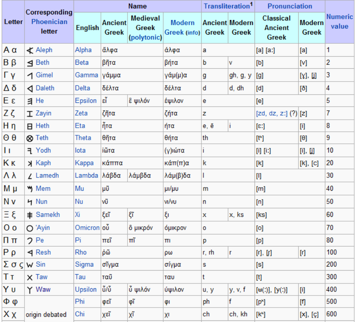Open the Samekh link
The width and height of the screenshot is (355, 322).
[48, 214]
